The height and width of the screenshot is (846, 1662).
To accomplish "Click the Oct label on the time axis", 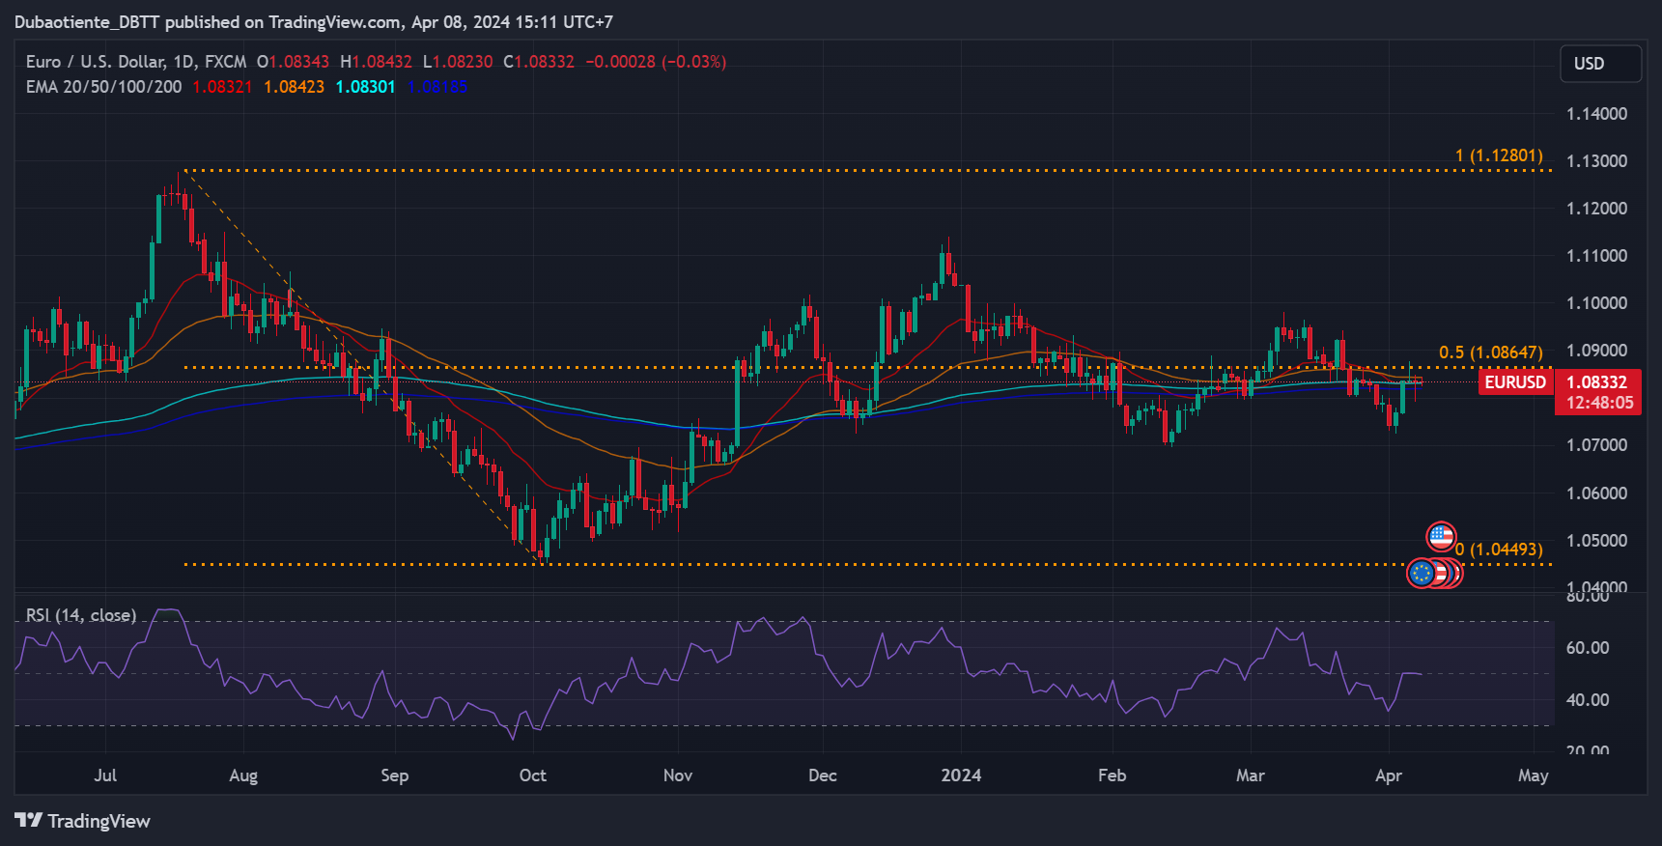I will (x=532, y=775).
